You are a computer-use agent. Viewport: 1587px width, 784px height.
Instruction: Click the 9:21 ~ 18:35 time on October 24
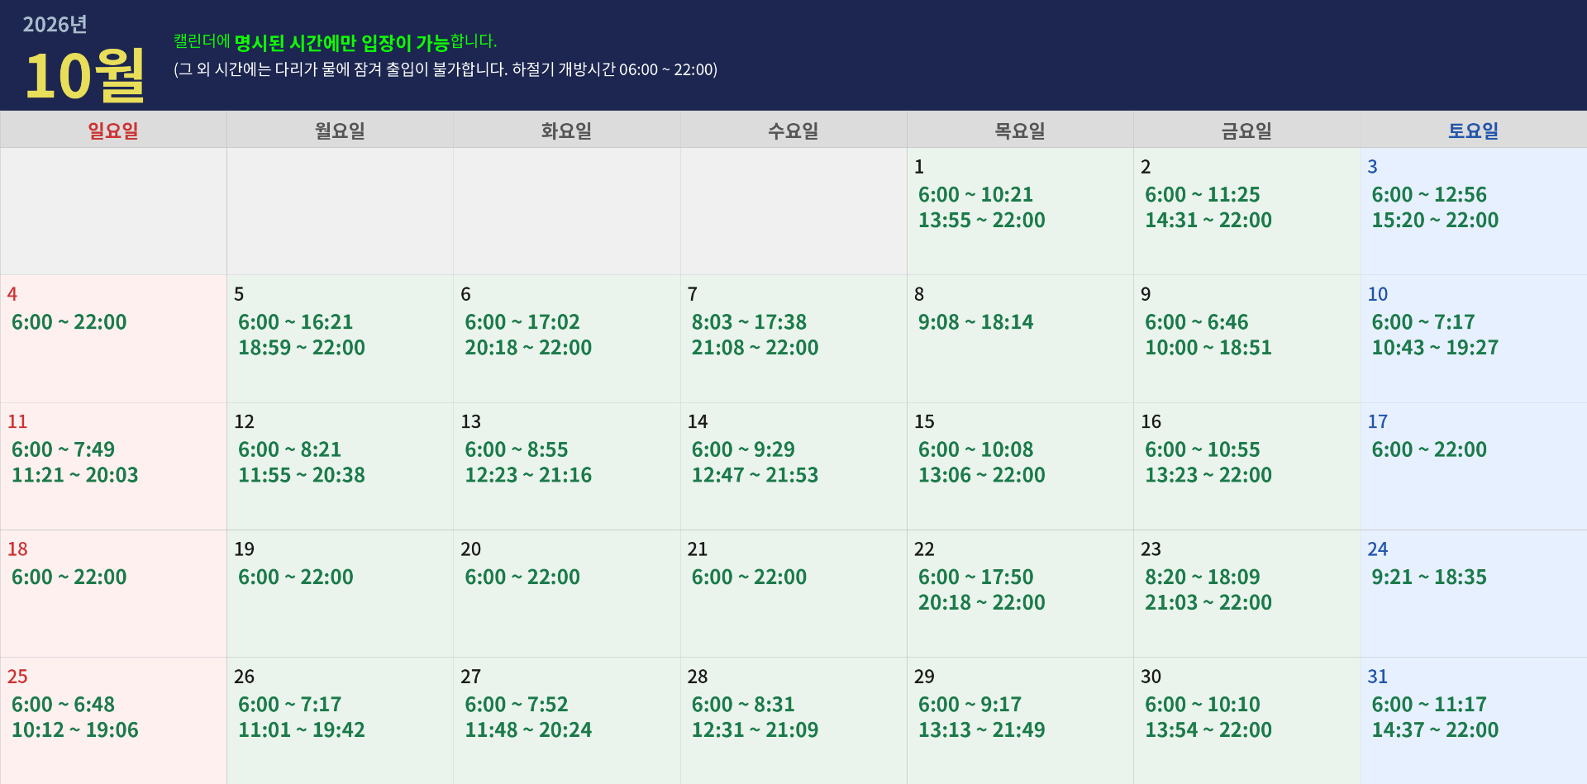click(x=1429, y=577)
